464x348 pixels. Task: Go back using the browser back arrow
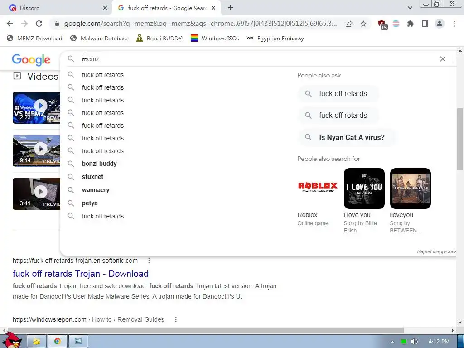point(10,24)
